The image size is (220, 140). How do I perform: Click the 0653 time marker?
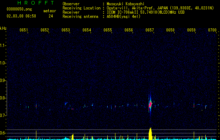[x=66, y=30]
